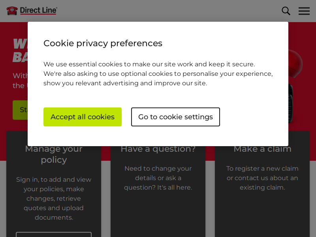Viewport: 316px width, 237px height.
Task: Select the Make a claim heading
Action: point(262,150)
